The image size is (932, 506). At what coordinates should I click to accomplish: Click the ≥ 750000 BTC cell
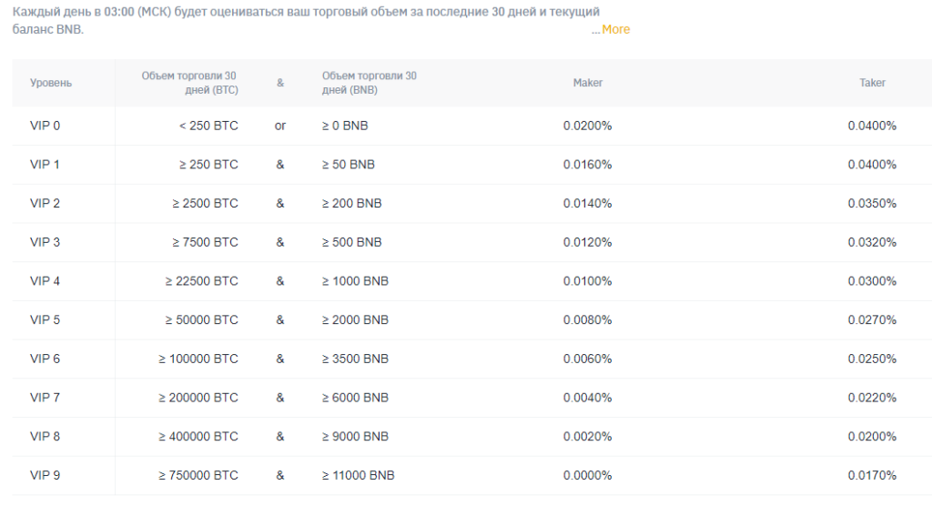198,475
